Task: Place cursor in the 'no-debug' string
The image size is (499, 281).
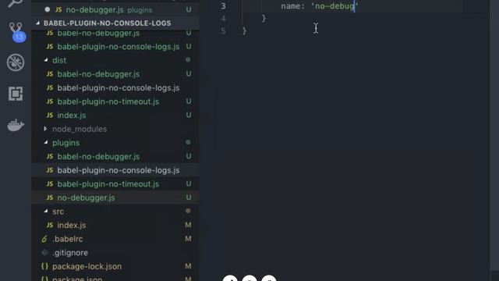Action: [334, 6]
